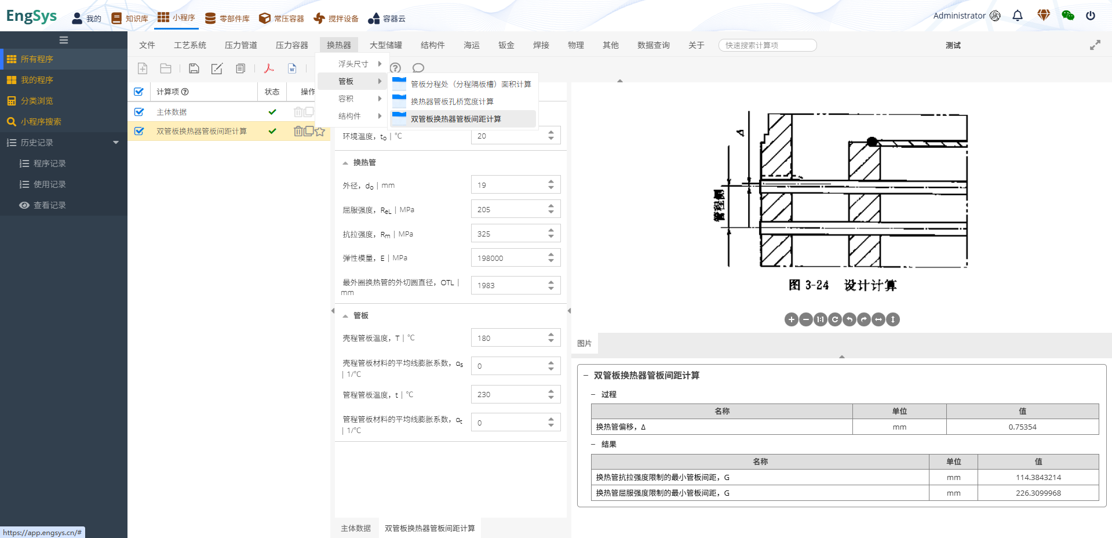
Task: Open the file open folder icon
Action: click(x=166, y=68)
